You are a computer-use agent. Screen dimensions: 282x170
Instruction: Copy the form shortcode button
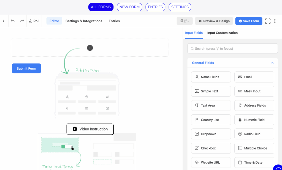coord(185,21)
